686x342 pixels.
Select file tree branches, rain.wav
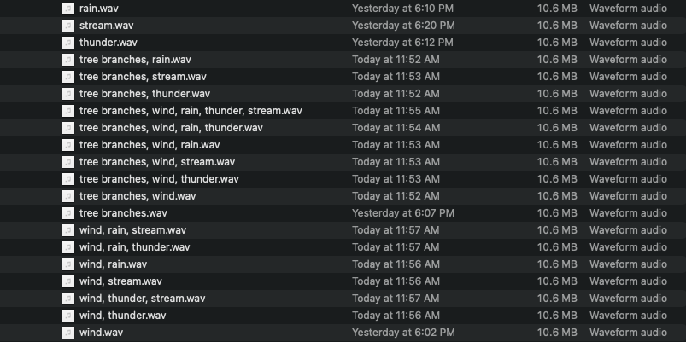(x=137, y=60)
